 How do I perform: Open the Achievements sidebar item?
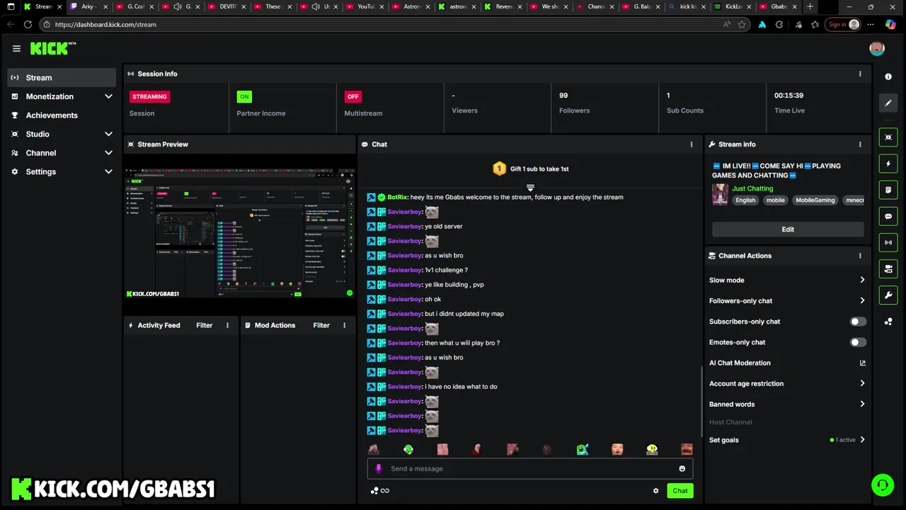[62, 115]
